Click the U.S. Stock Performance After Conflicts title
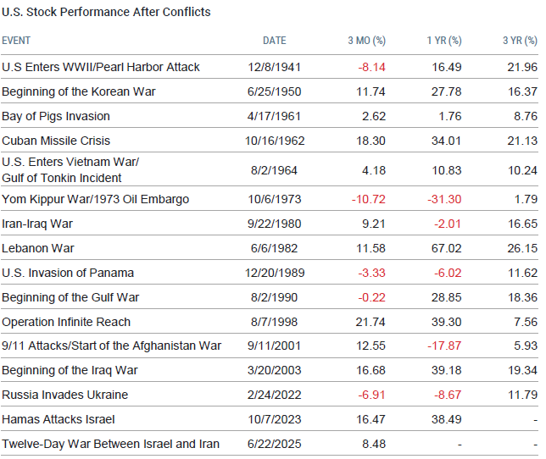546x459 pixels. (106, 12)
